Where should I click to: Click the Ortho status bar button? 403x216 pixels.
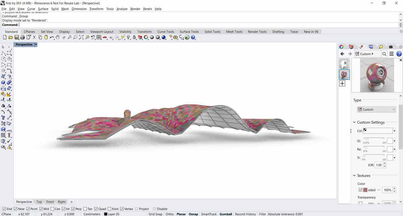(x=170, y=214)
